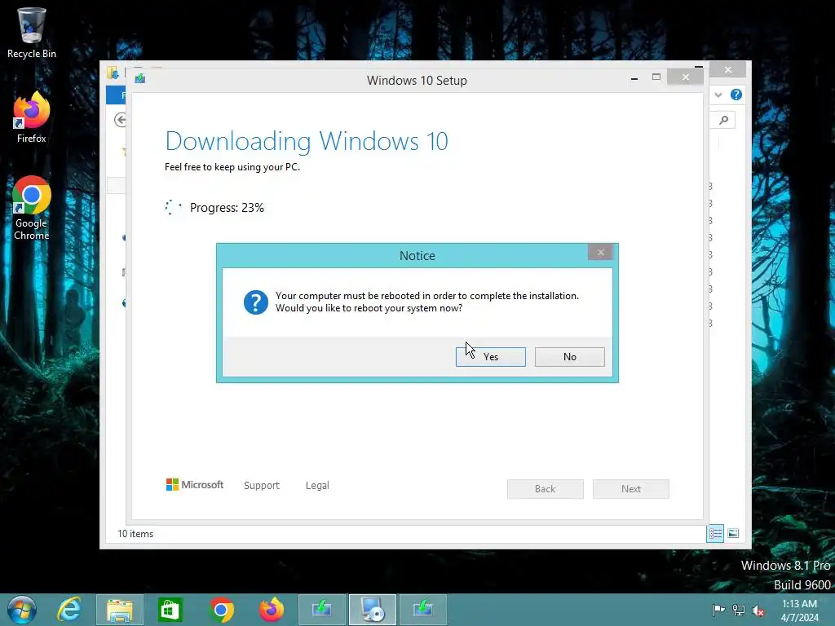This screenshot has height=626, width=835.
Task: Click the Next button in Setup
Action: click(630, 489)
